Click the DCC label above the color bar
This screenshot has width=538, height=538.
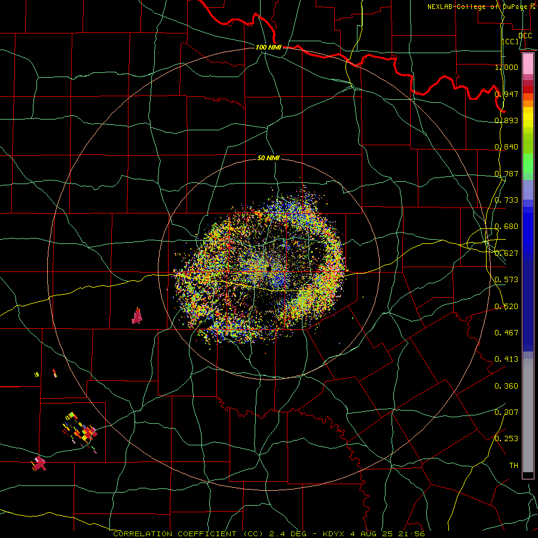525,36
